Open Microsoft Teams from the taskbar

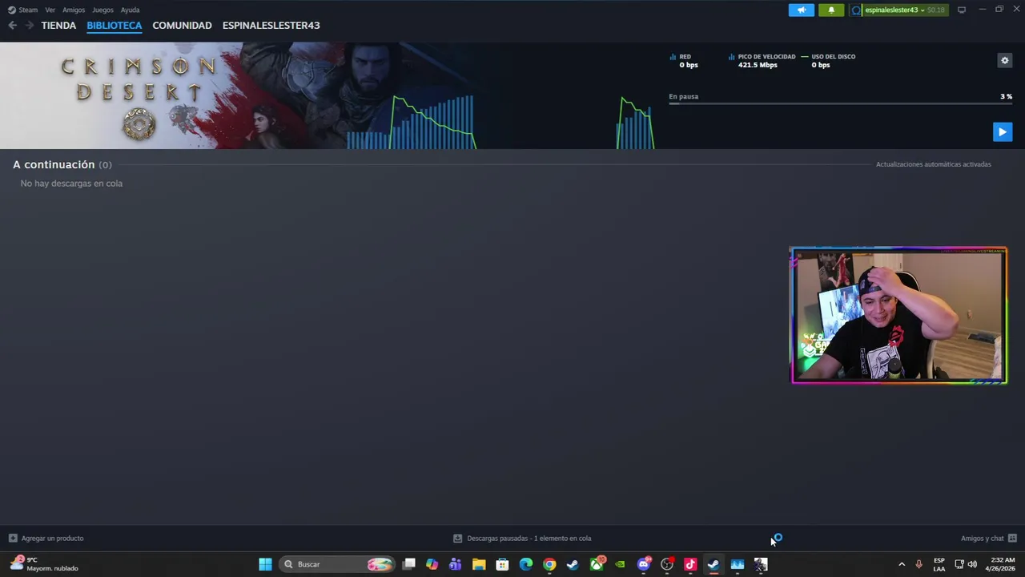click(x=456, y=564)
